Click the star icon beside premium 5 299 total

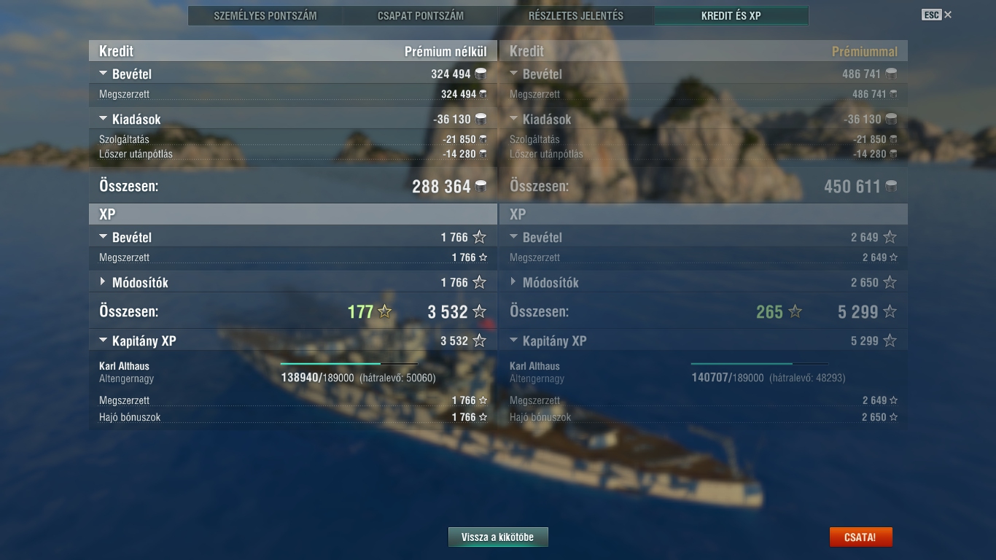(x=890, y=312)
